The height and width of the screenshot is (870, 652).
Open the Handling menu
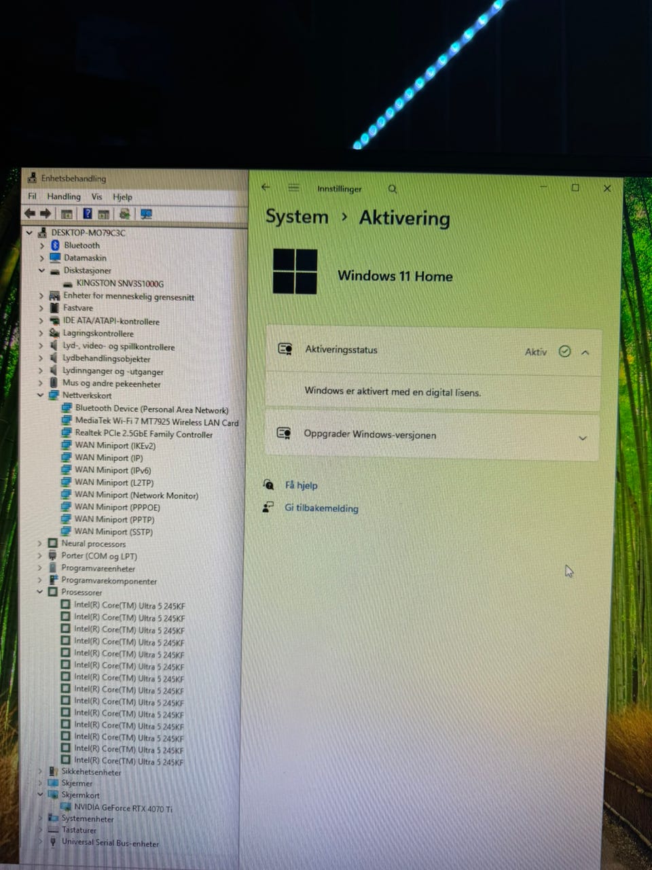(64, 196)
